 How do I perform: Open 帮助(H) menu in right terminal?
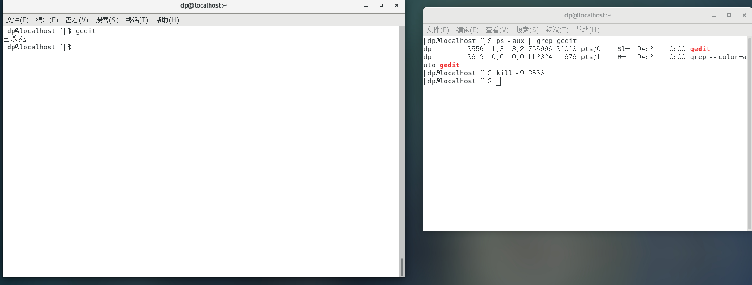[587, 30]
